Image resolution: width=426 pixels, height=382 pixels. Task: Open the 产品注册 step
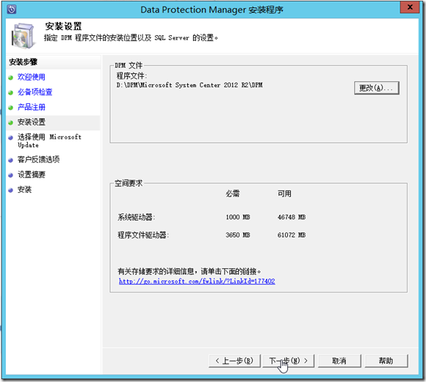click(32, 107)
